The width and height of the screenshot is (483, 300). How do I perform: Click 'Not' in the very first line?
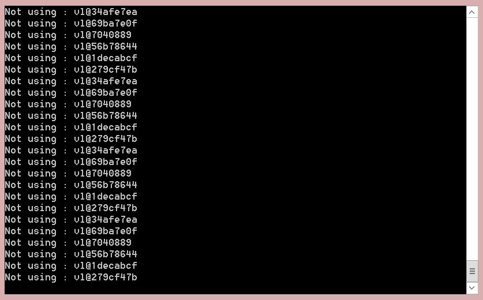[13, 12]
